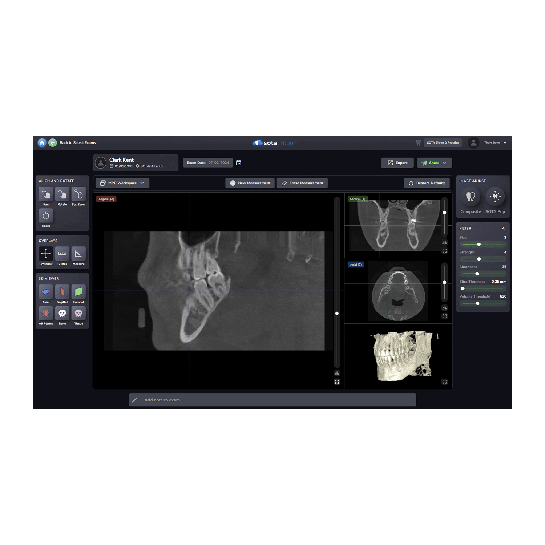The height and width of the screenshot is (545, 545).
Task: Flip the Sagittal view image
Action: 337,373
